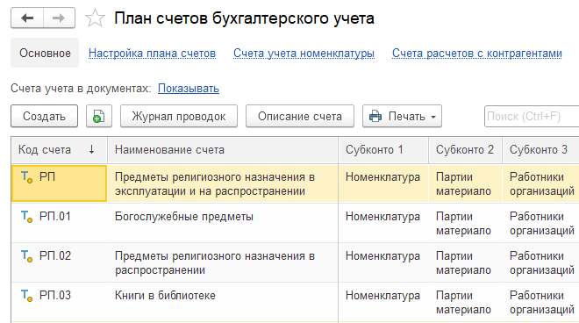The image size is (579, 323).
Task: Focus the Поиск search field
Action: point(532,116)
